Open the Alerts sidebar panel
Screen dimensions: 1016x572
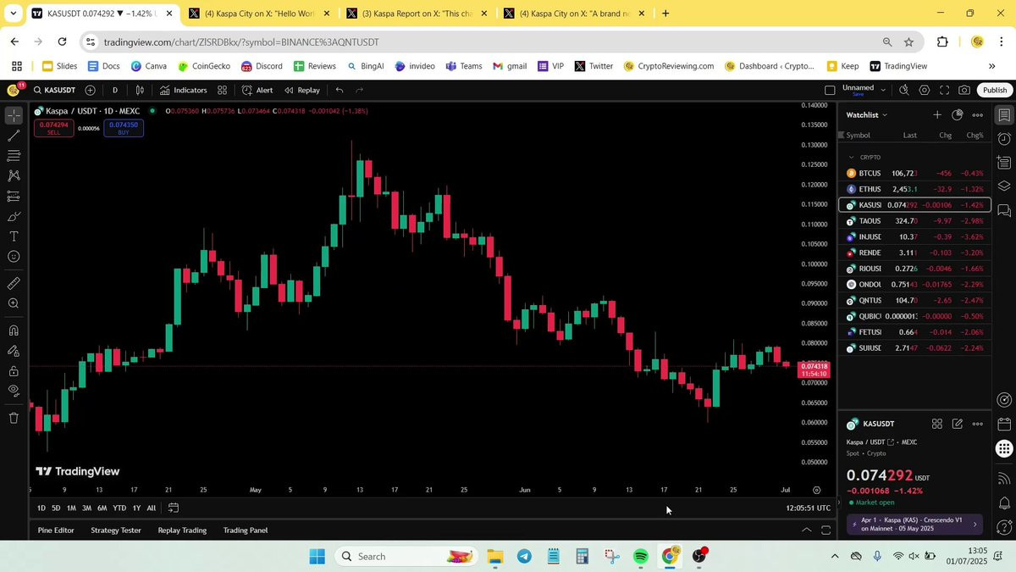1004,138
